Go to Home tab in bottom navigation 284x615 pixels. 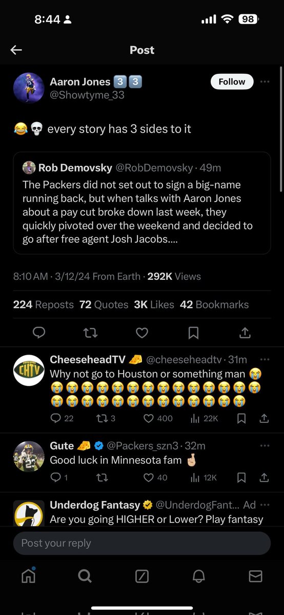[29, 576]
